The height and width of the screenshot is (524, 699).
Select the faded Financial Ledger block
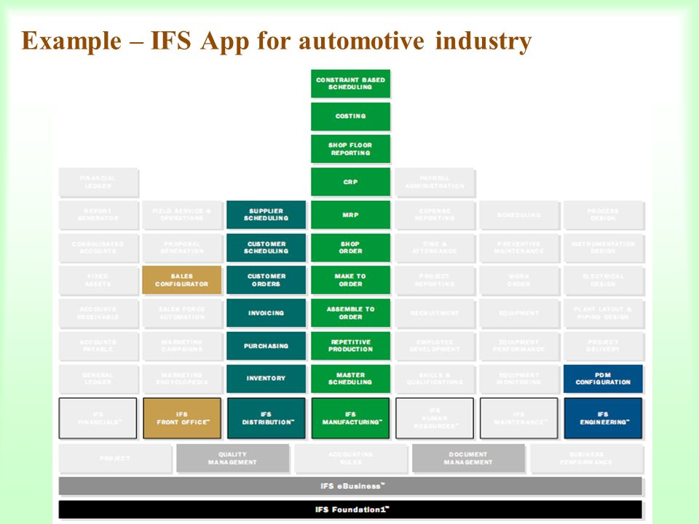[x=98, y=182]
